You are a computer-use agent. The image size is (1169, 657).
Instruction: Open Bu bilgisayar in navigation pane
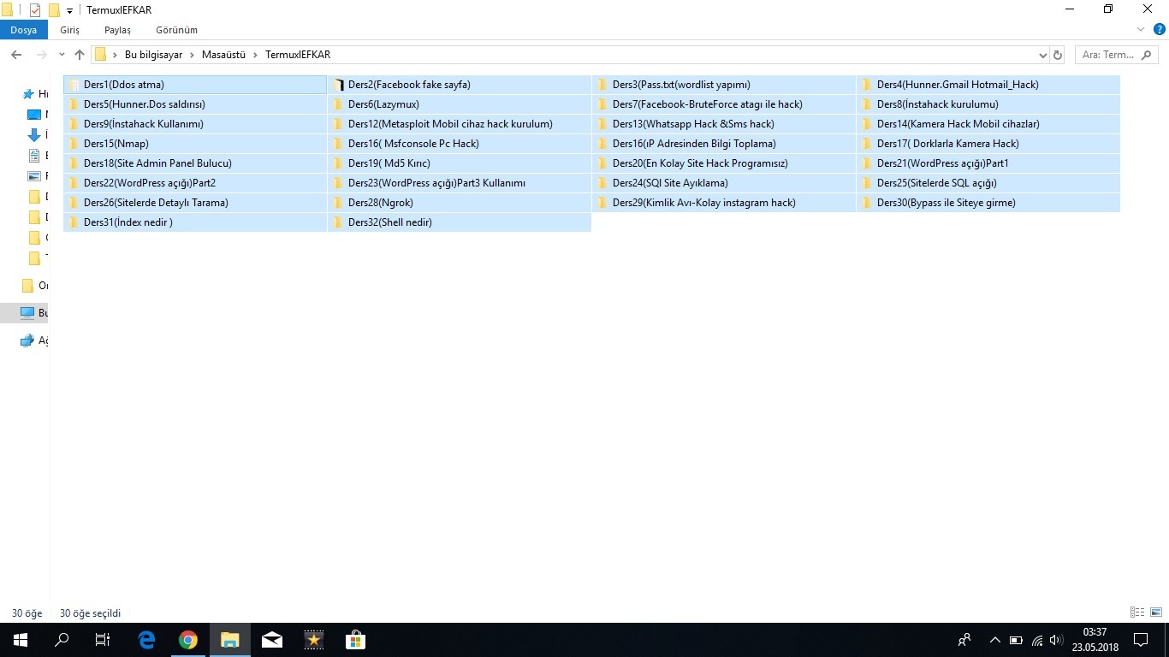[25, 313]
